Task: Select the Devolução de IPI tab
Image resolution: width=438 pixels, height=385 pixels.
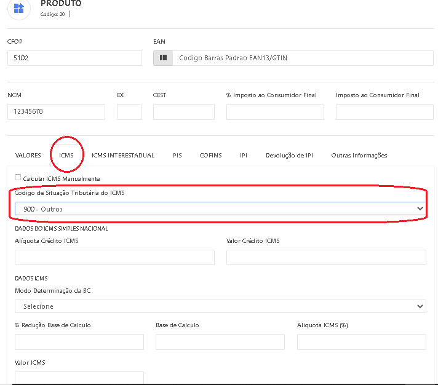Action: [289, 156]
